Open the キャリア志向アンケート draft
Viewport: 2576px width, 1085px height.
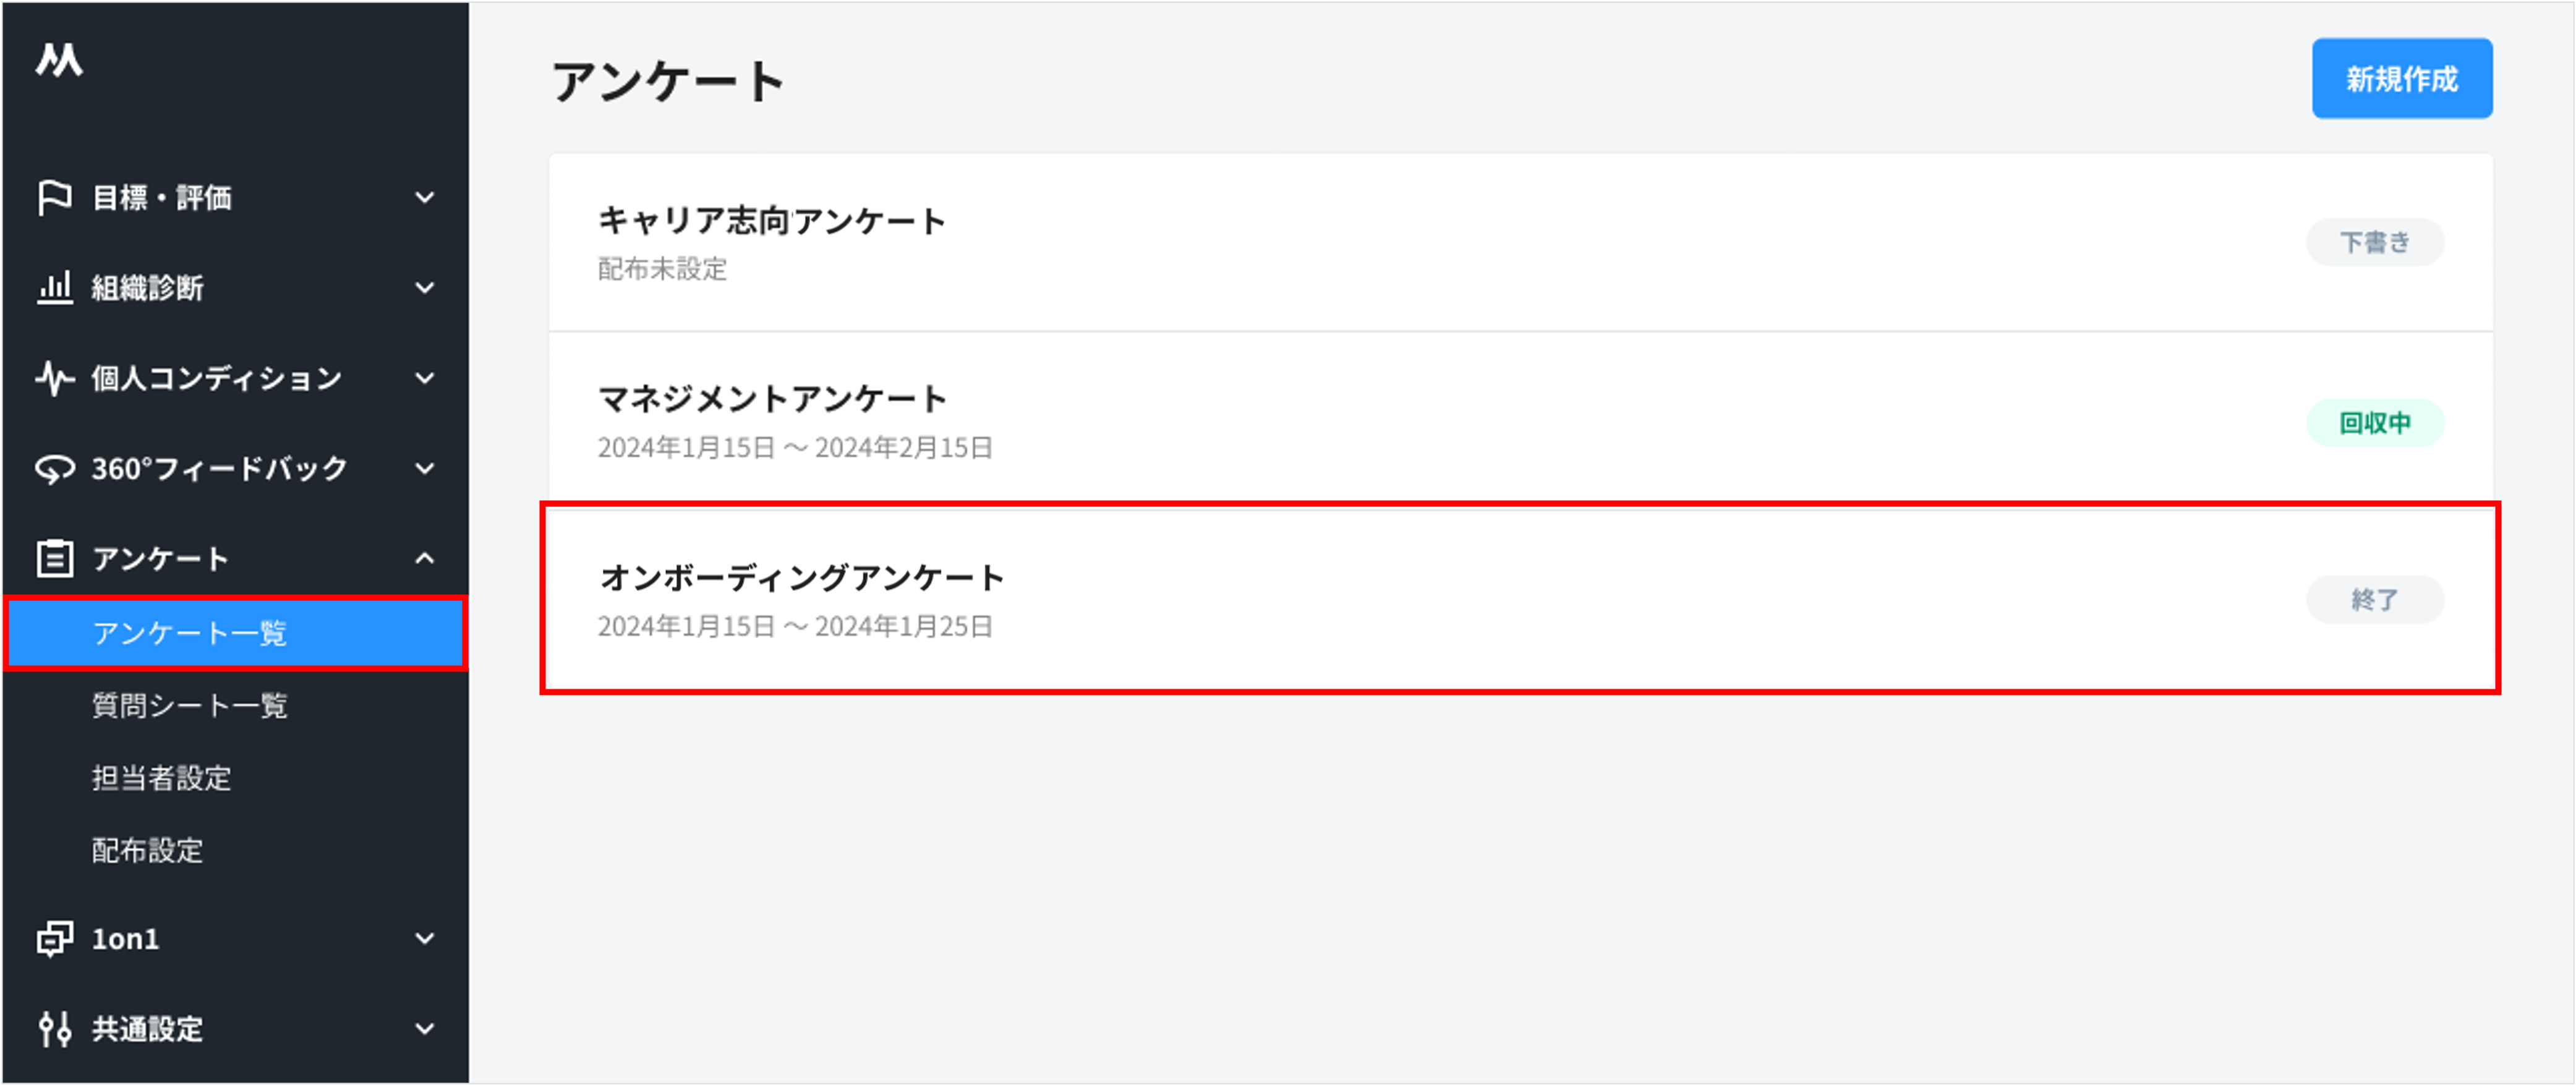point(772,221)
